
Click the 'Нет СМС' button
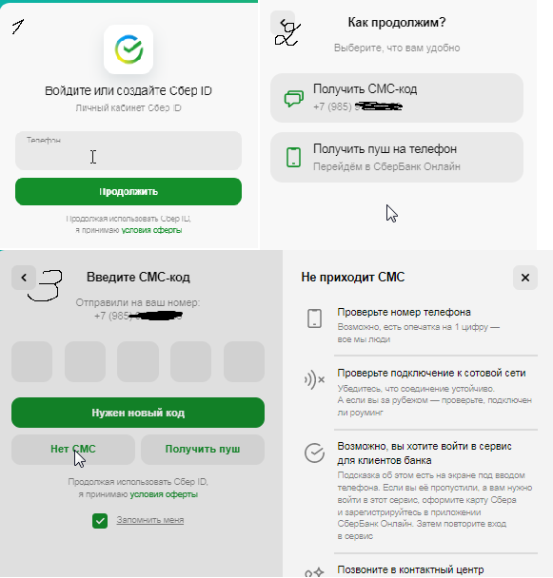[x=73, y=450]
